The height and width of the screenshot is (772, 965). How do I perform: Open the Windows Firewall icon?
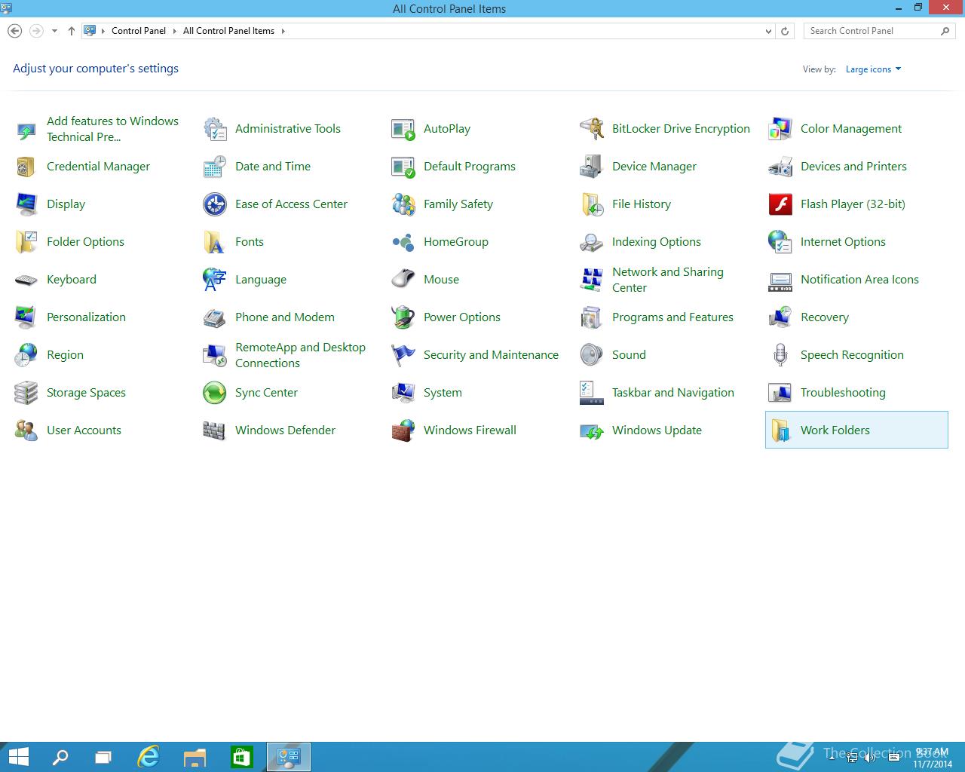point(403,430)
